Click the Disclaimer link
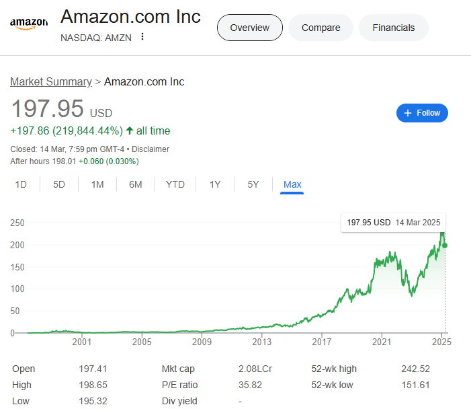 pyautogui.click(x=151, y=149)
